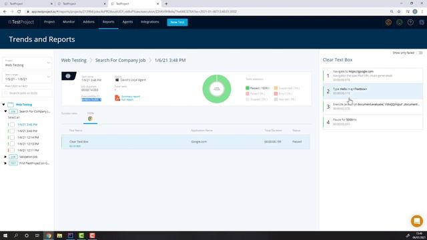This screenshot has height=240, width=427.
Task: Click the browser back arrow
Action: (x=5, y=11)
